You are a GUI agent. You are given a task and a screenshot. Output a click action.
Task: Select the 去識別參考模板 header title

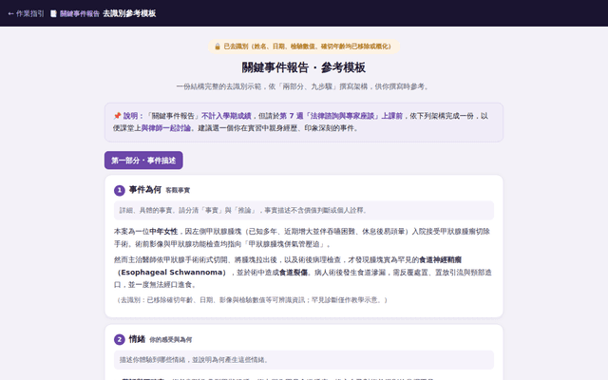click(129, 13)
